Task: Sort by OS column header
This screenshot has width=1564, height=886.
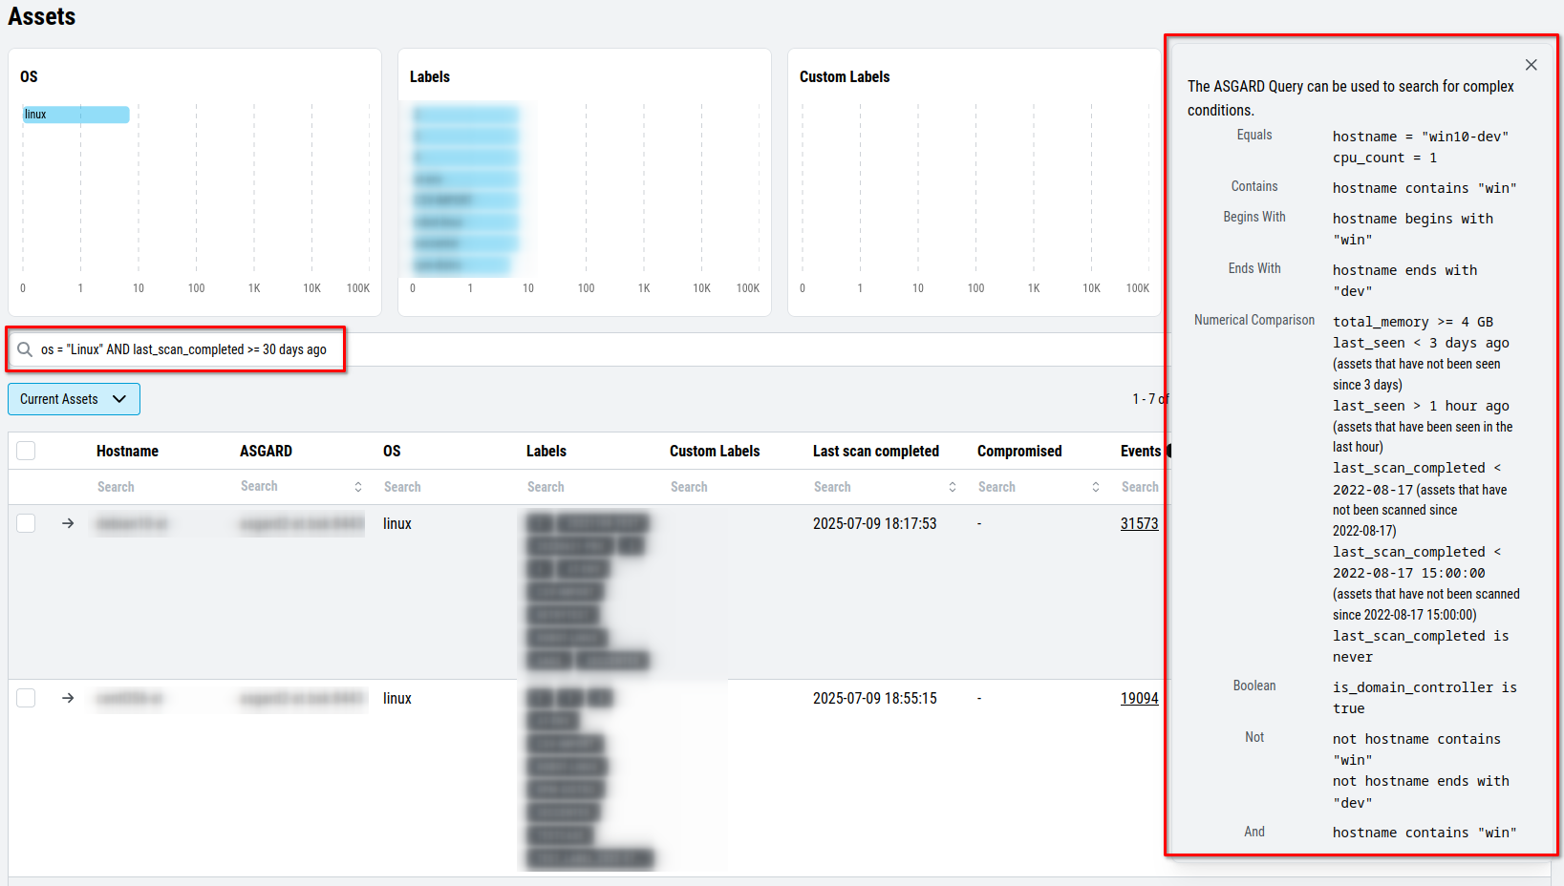Action: pyautogui.click(x=392, y=451)
